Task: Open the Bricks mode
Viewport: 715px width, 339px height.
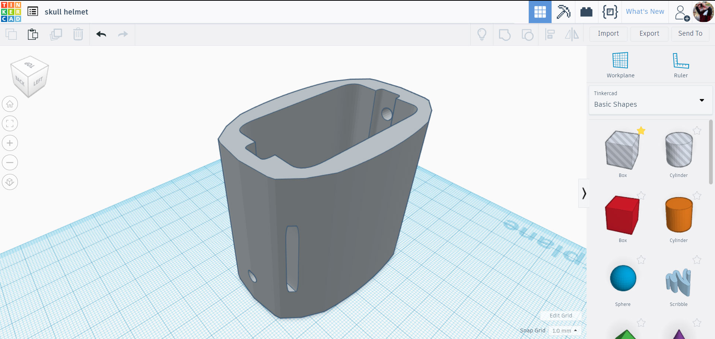Action: pos(586,12)
